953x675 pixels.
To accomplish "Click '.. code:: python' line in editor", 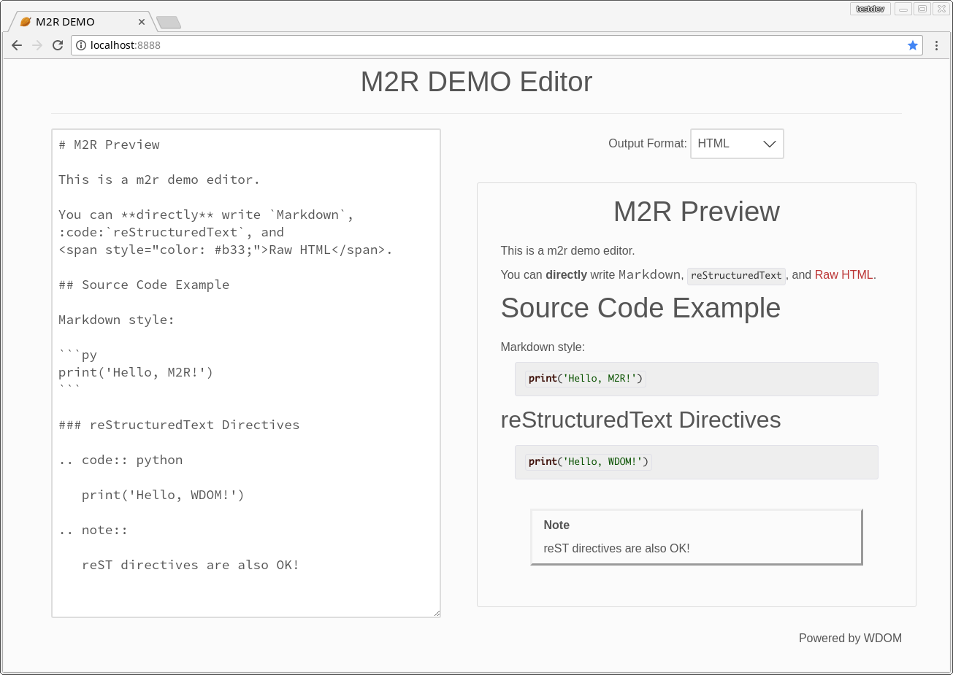I will (120, 460).
